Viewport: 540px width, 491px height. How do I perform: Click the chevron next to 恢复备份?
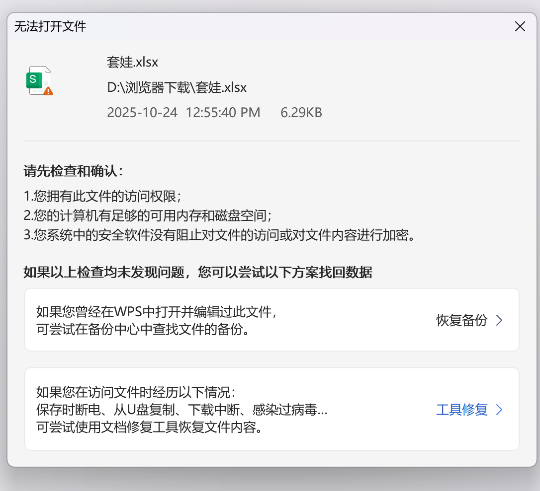click(x=499, y=320)
